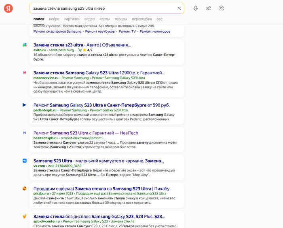Image resolution: width=283 pixels, height=228 pixels.
Task: Click avito.ru green domain link
Action: click(x=40, y=50)
